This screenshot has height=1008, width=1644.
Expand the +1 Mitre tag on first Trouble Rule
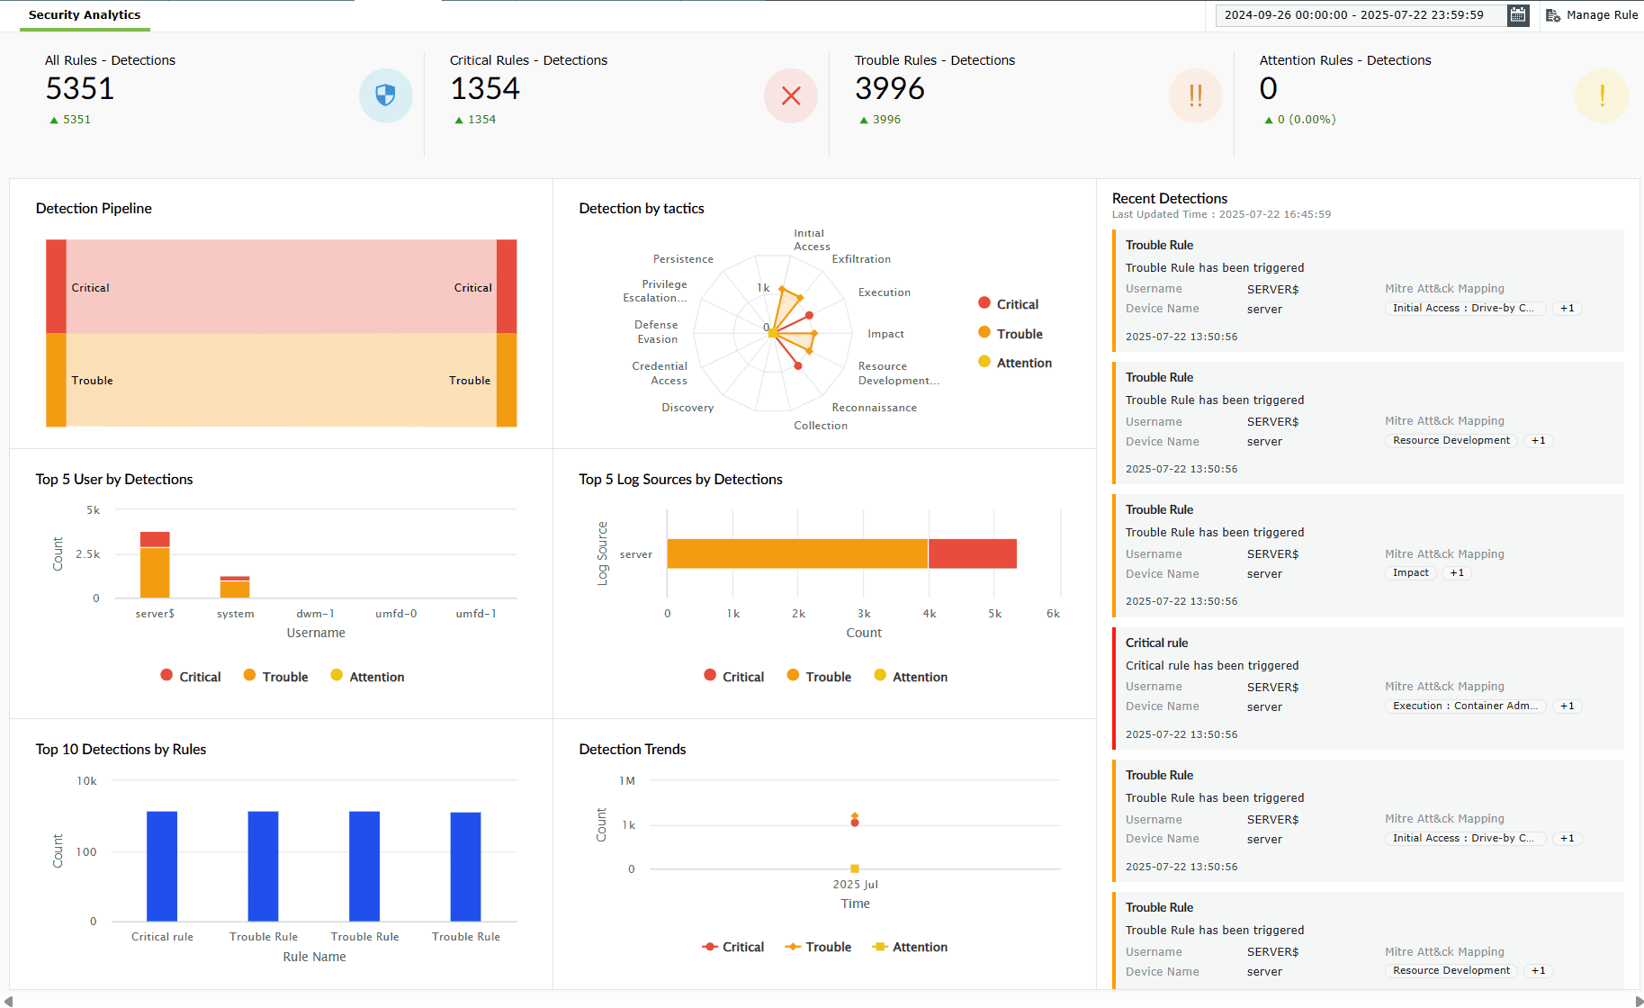pos(1567,308)
